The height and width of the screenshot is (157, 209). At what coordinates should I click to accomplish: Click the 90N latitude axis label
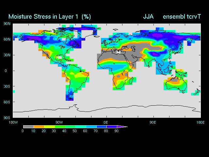click(x=7, y=24)
